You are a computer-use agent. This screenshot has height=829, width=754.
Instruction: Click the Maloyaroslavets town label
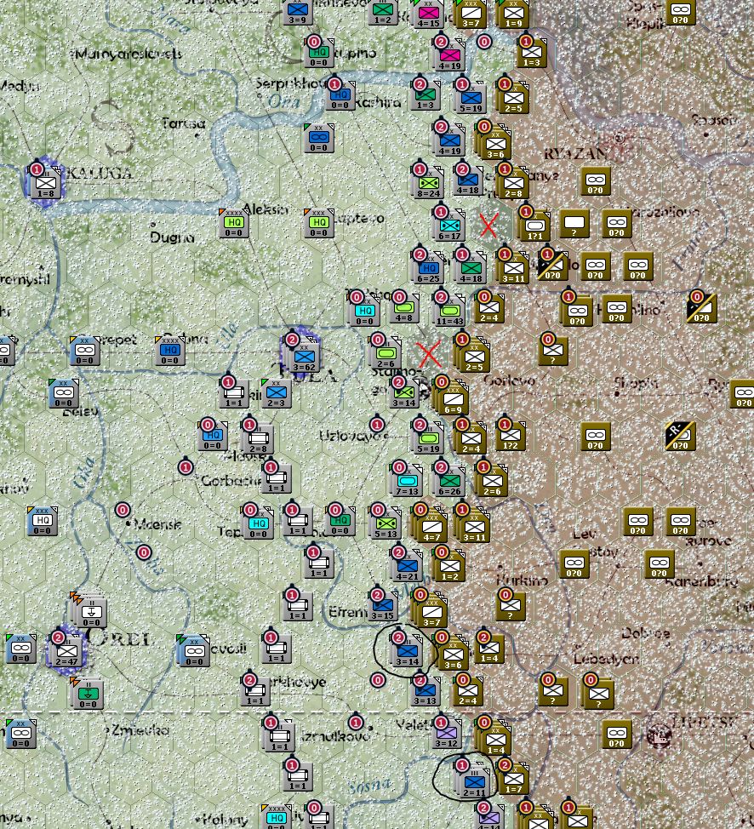tap(128, 54)
